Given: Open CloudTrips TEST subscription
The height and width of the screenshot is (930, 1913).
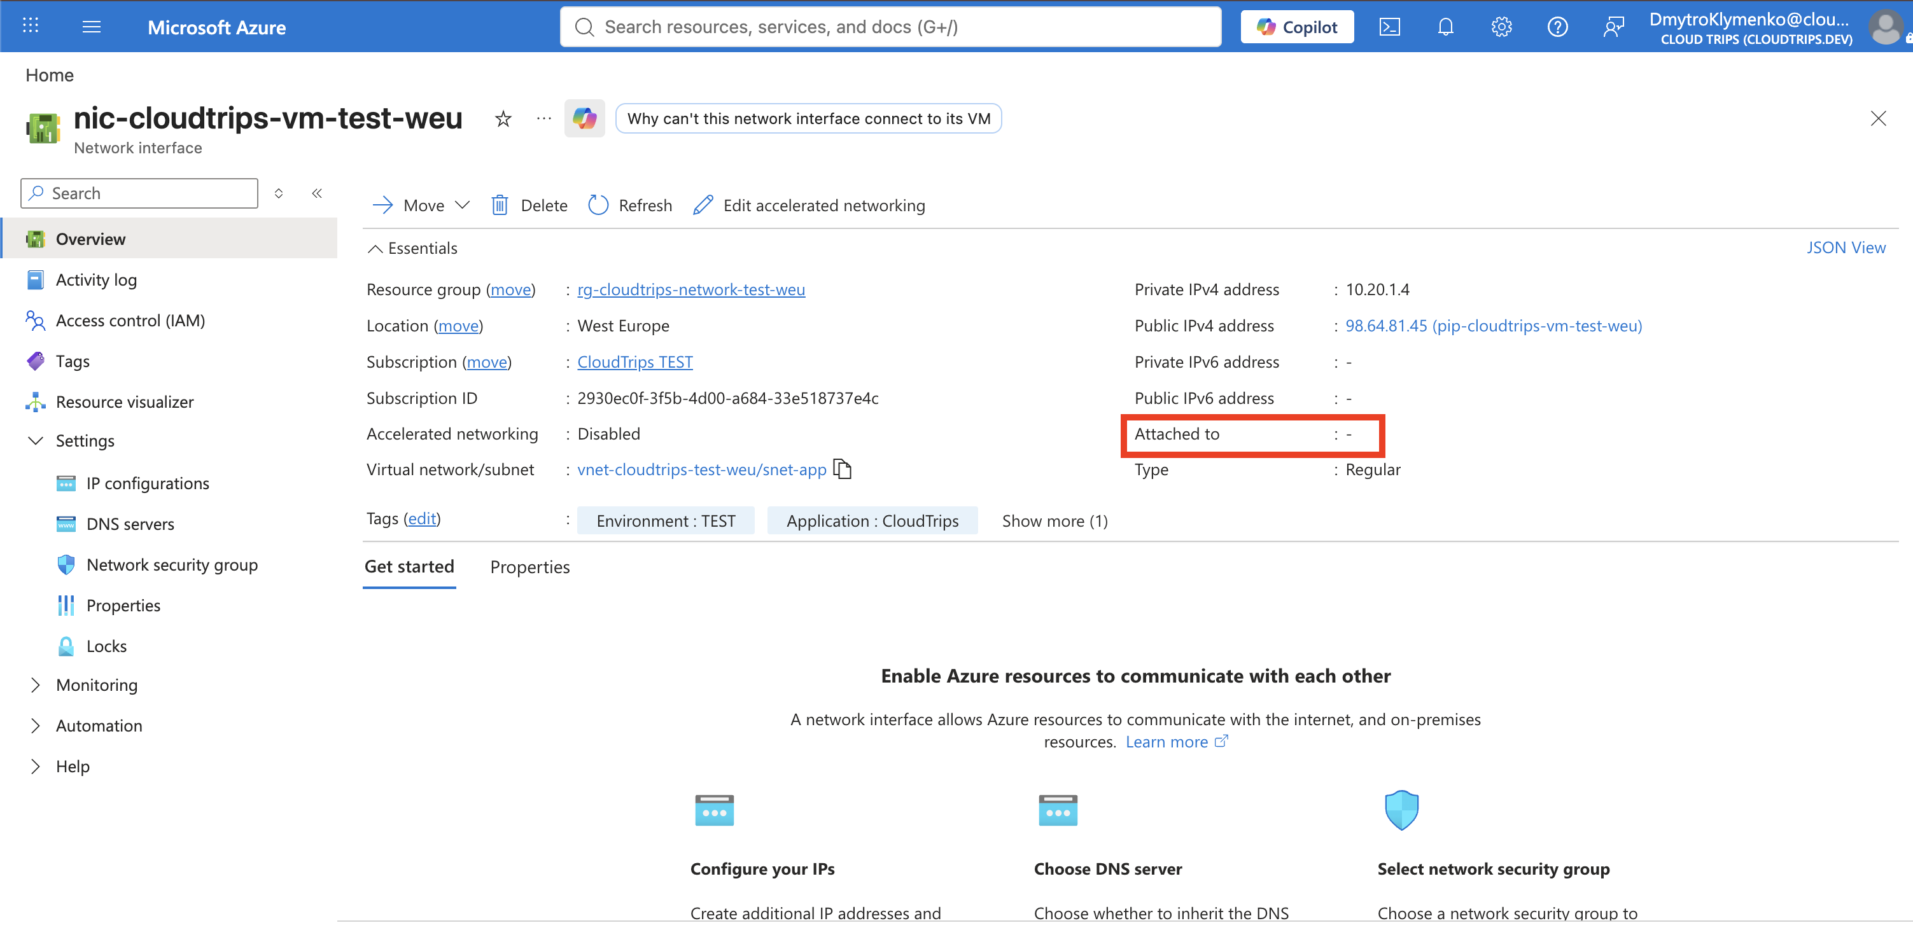Looking at the screenshot, I should pyautogui.click(x=634, y=361).
